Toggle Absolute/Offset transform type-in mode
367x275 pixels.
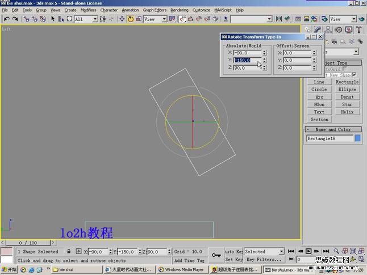point(78,251)
